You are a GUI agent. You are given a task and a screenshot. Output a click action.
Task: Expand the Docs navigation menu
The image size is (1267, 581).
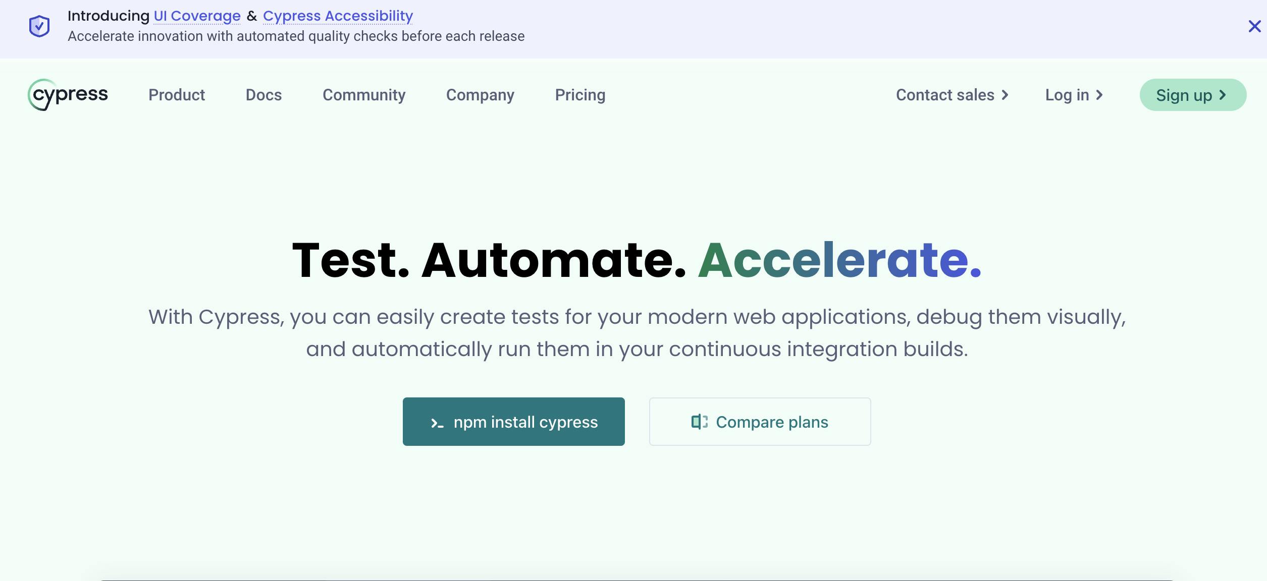[263, 95]
